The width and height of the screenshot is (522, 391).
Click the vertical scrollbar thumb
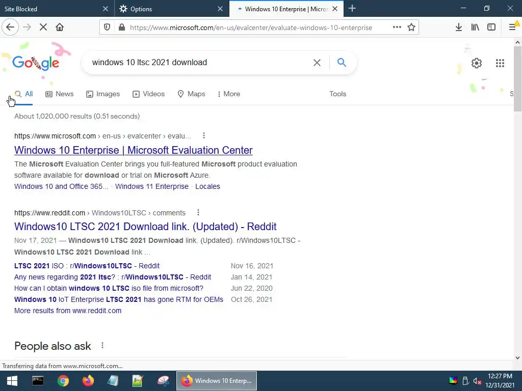click(x=518, y=79)
